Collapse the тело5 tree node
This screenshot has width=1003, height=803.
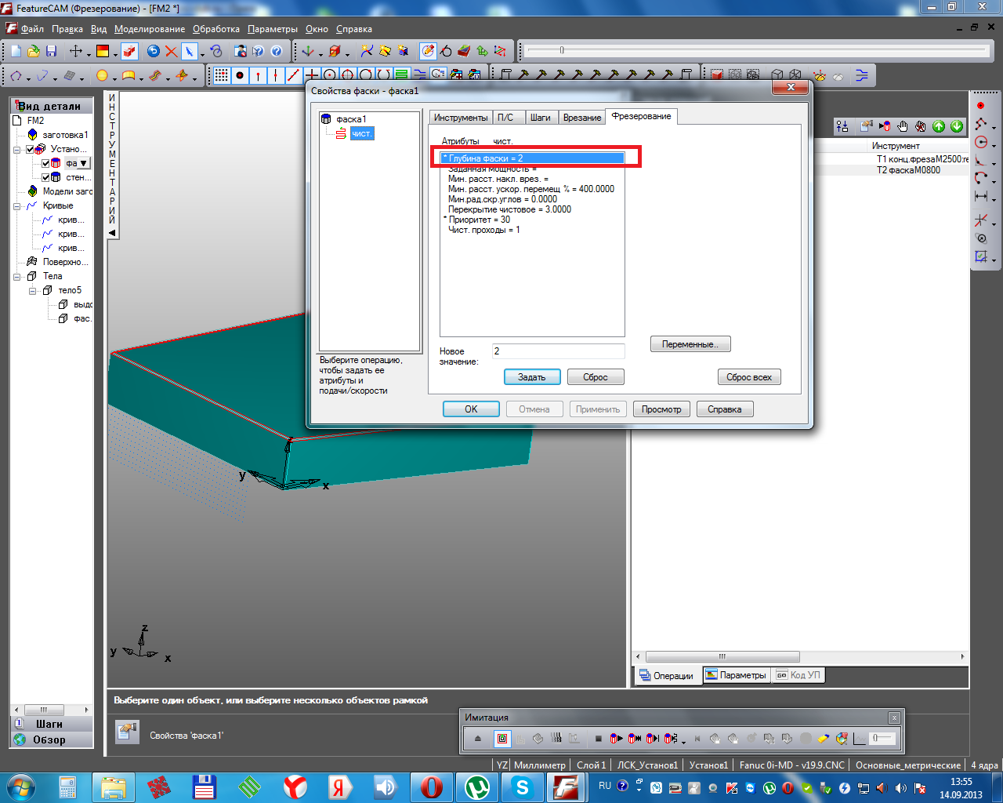point(33,290)
